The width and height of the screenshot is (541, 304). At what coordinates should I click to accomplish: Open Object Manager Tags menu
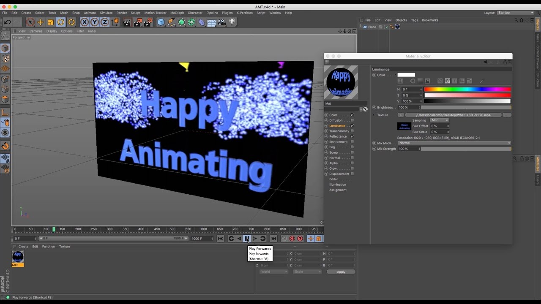(x=414, y=20)
